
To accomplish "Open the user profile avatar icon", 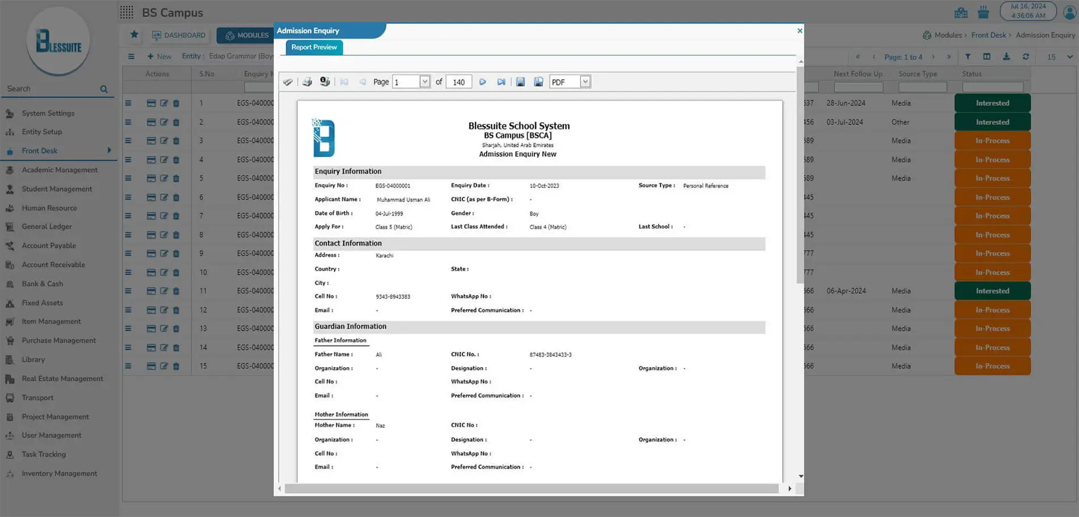I will (1069, 12).
